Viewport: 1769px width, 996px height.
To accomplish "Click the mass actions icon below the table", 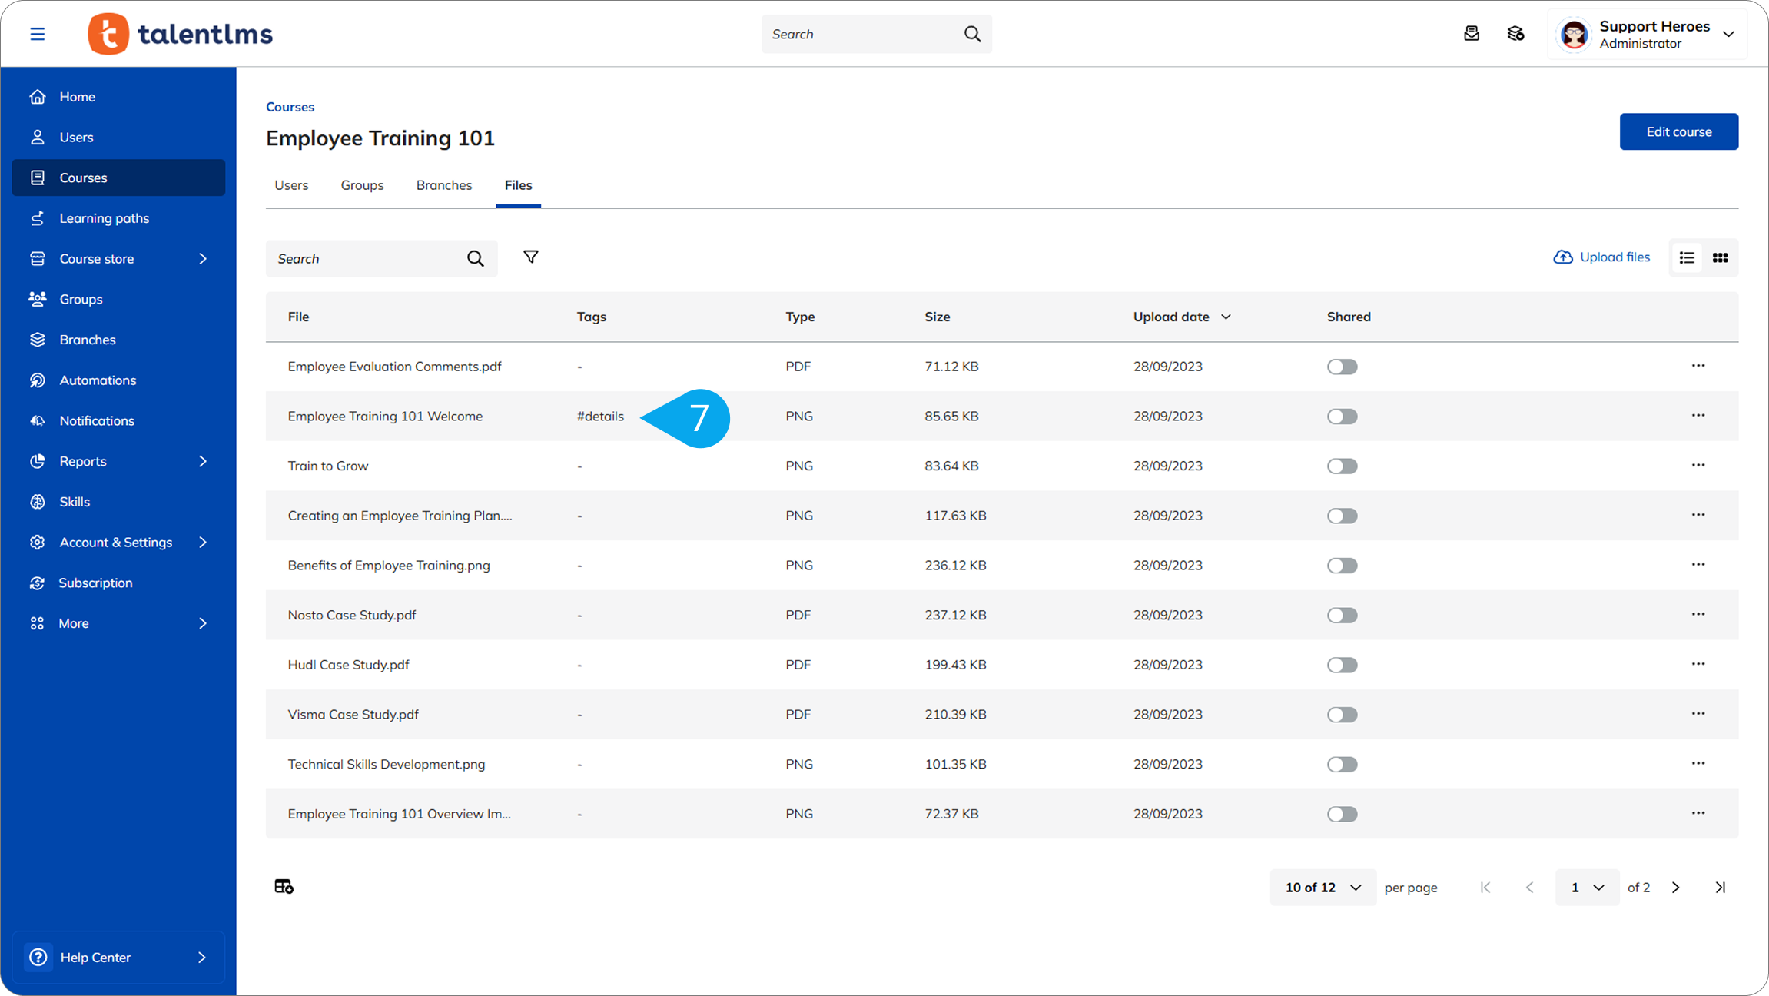I will (x=284, y=887).
